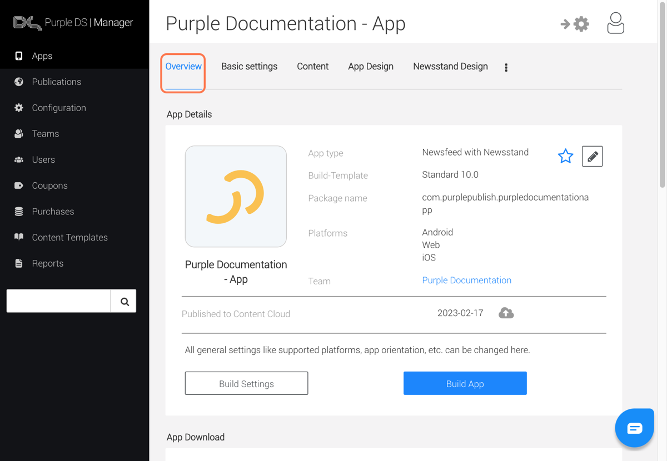Click the Purchases database icon

pyautogui.click(x=19, y=212)
